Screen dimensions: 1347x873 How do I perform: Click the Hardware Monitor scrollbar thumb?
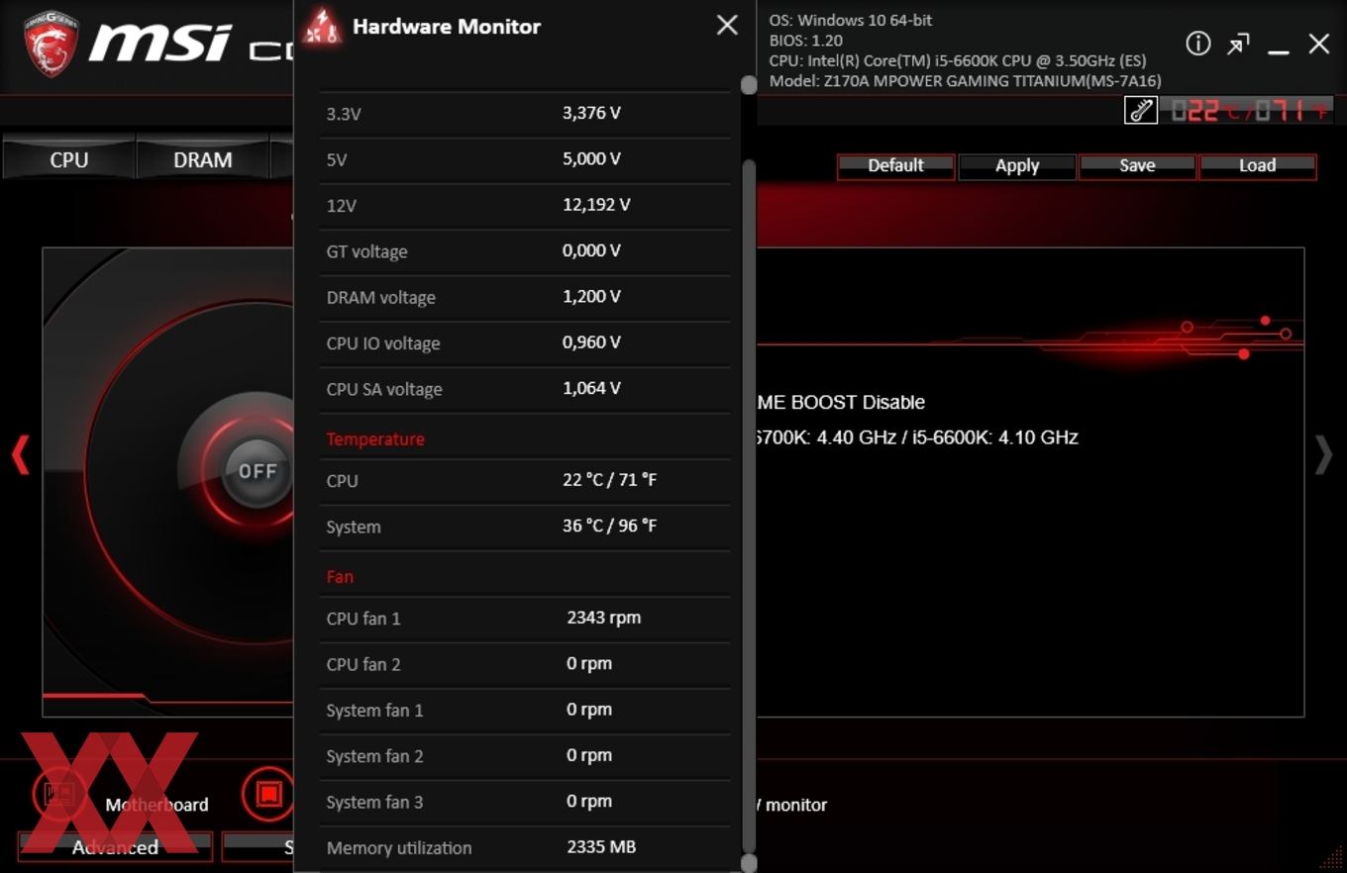(749, 505)
